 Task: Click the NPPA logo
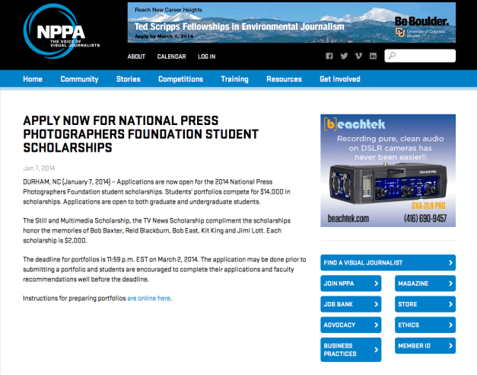(61, 31)
